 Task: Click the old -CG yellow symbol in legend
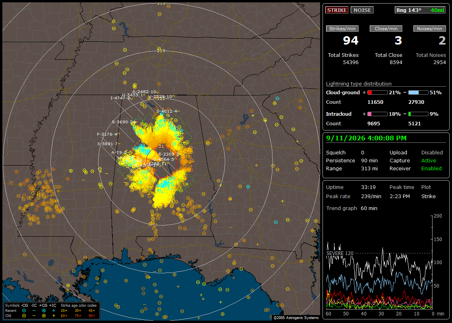point(24,316)
